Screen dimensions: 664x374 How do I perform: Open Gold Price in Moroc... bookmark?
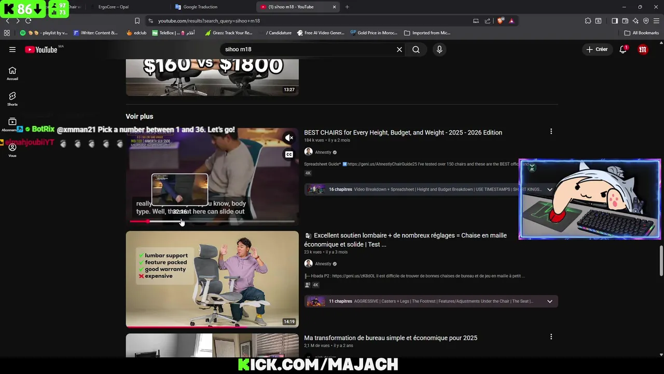374,33
